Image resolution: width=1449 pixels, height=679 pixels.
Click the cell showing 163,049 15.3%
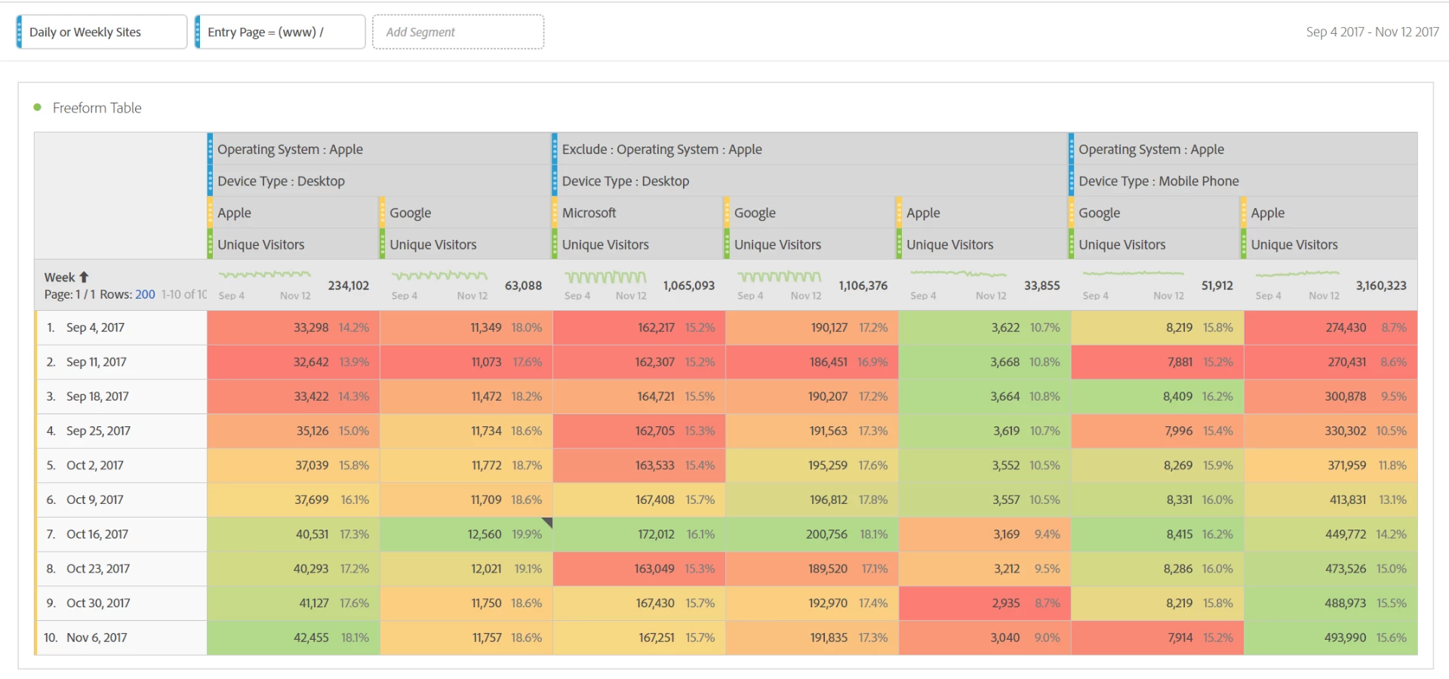point(639,569)
